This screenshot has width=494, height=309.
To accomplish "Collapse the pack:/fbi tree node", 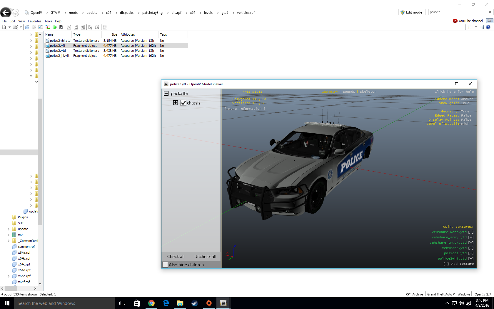I will point(166,93).
